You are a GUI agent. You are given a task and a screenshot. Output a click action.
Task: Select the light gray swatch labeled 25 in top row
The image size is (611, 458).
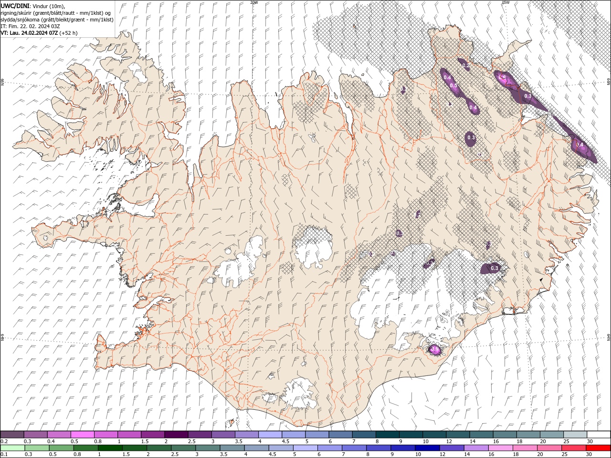click(x=575, y=435)
